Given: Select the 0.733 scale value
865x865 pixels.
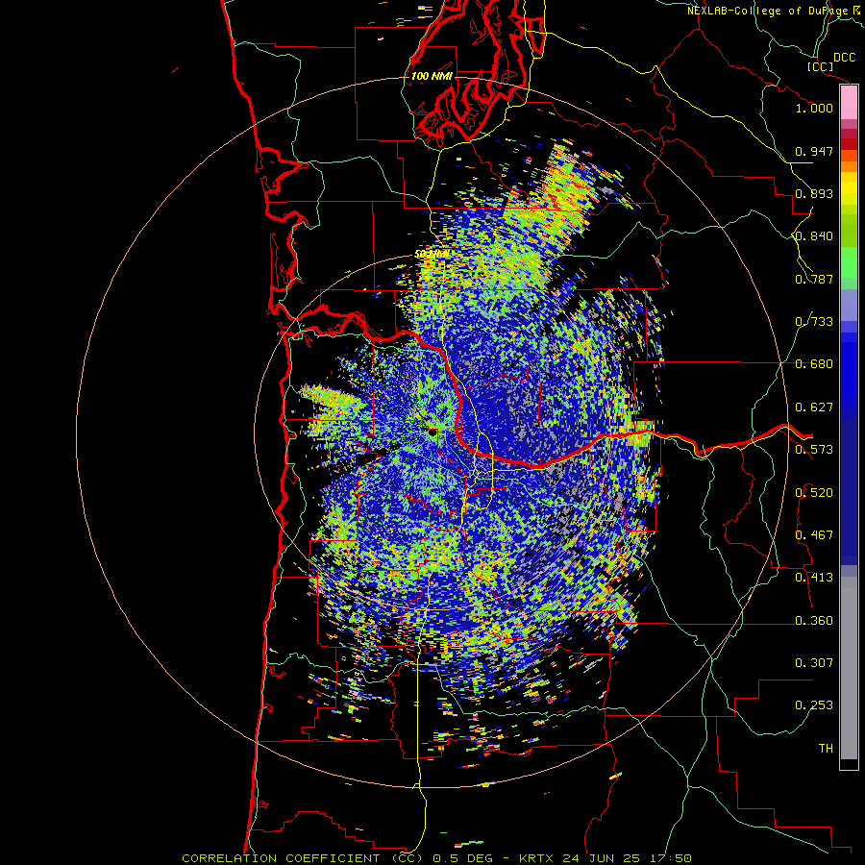Looking at the screenshot, I should point(814,322).
